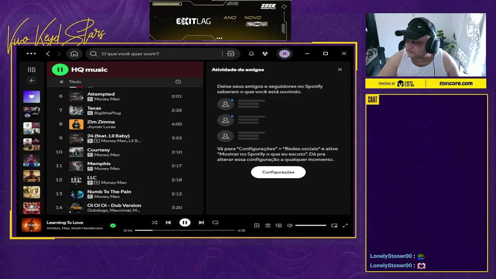Sort by the Título column header
The width and height of the screenshot is (496, 279).
[75, 82]
